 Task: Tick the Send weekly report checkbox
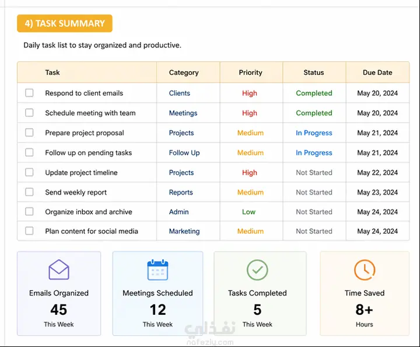tap(29, 192)
